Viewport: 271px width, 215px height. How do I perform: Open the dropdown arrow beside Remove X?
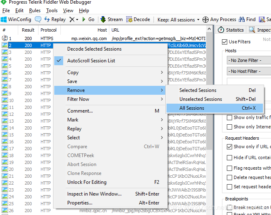pos(77,20)
